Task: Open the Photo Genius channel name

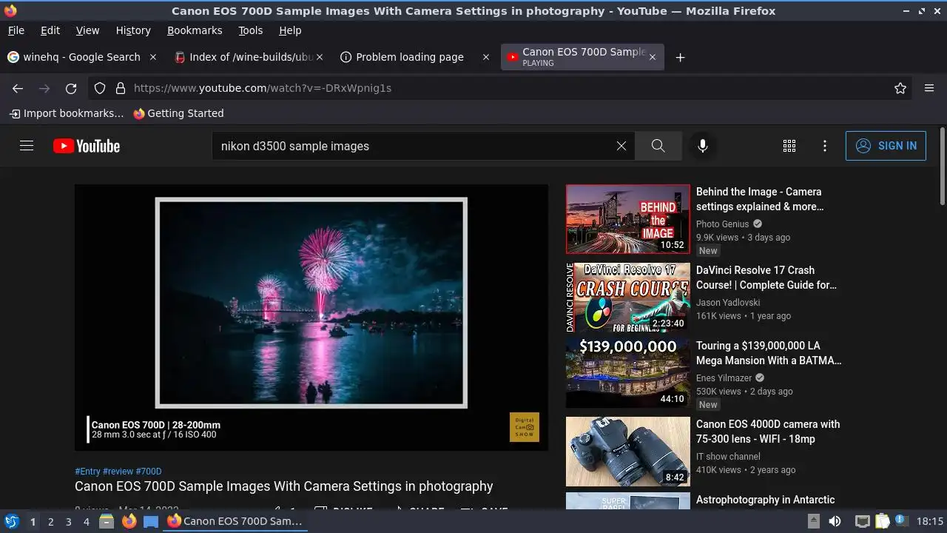Action: click(723, 224)
